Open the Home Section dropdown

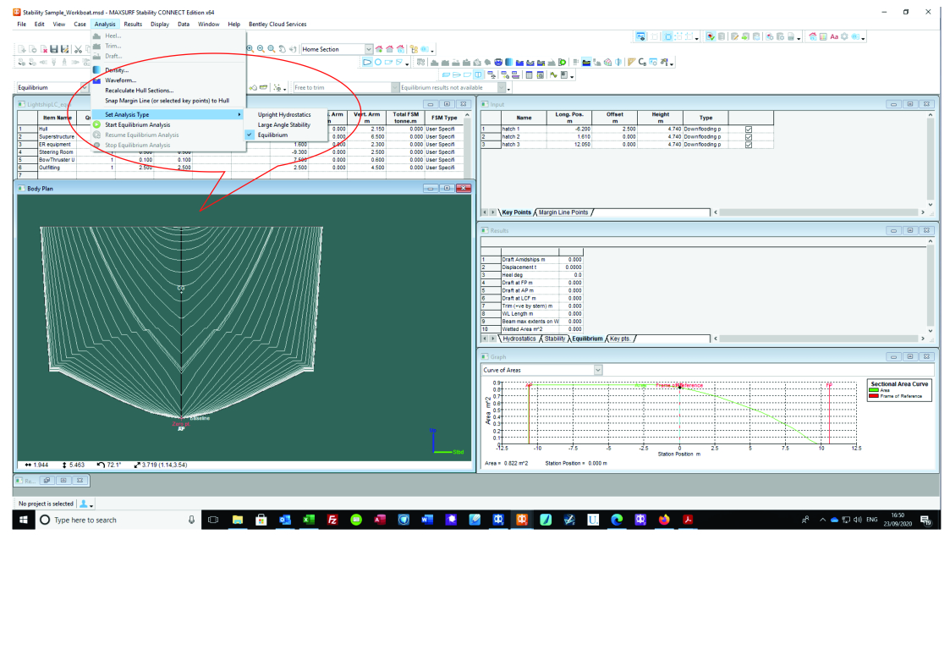[367, 49]
